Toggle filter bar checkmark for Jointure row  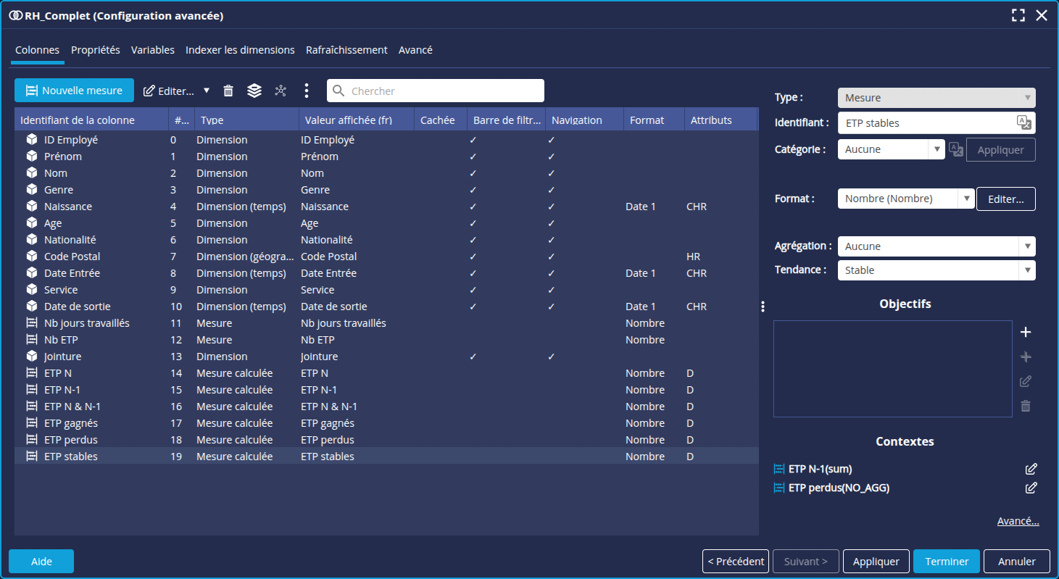coord(473,357)
